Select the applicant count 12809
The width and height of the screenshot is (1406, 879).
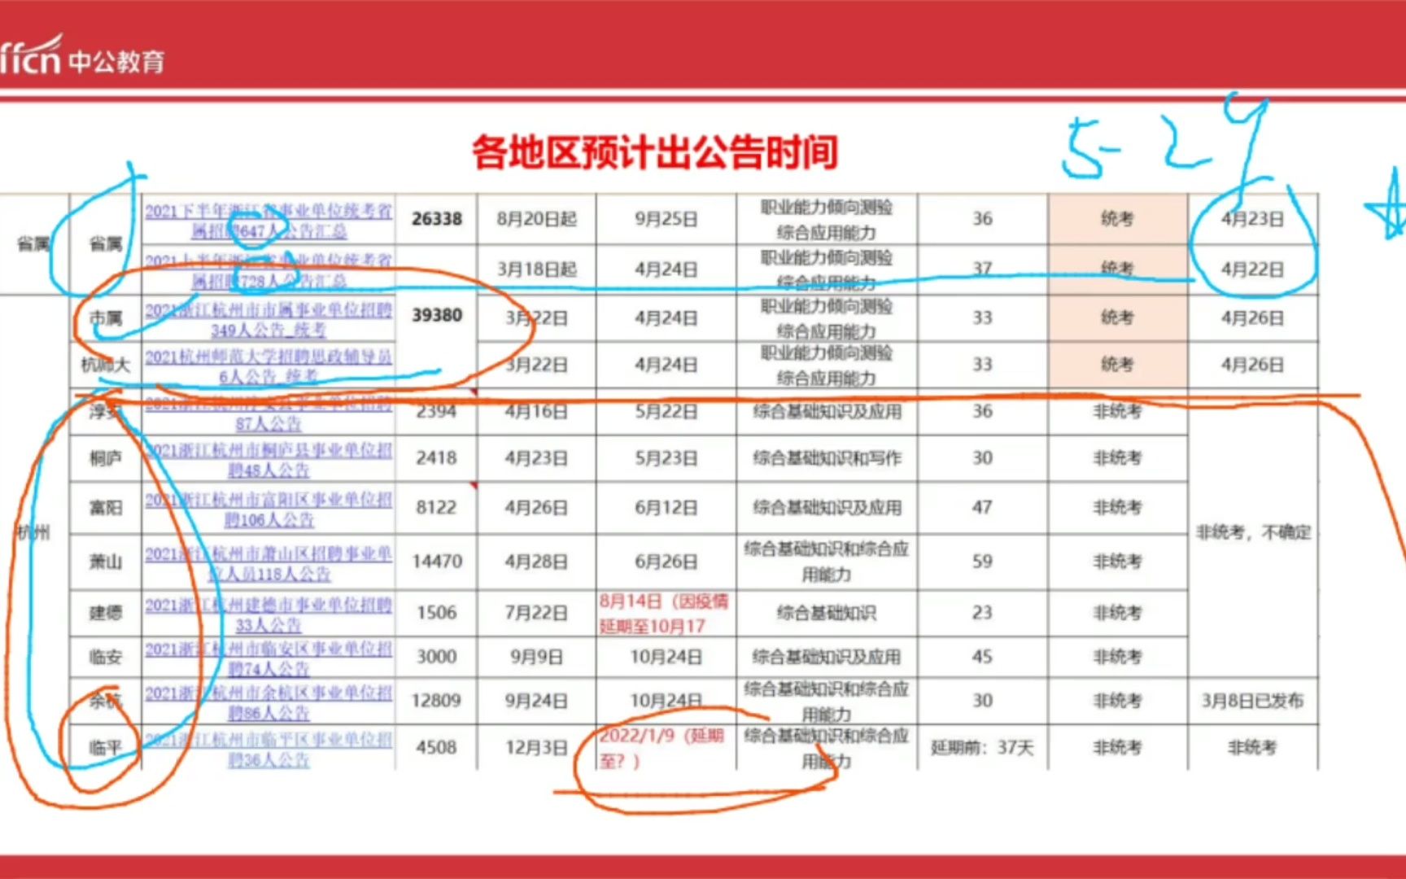pyautogui.click(x=437, y=701)
